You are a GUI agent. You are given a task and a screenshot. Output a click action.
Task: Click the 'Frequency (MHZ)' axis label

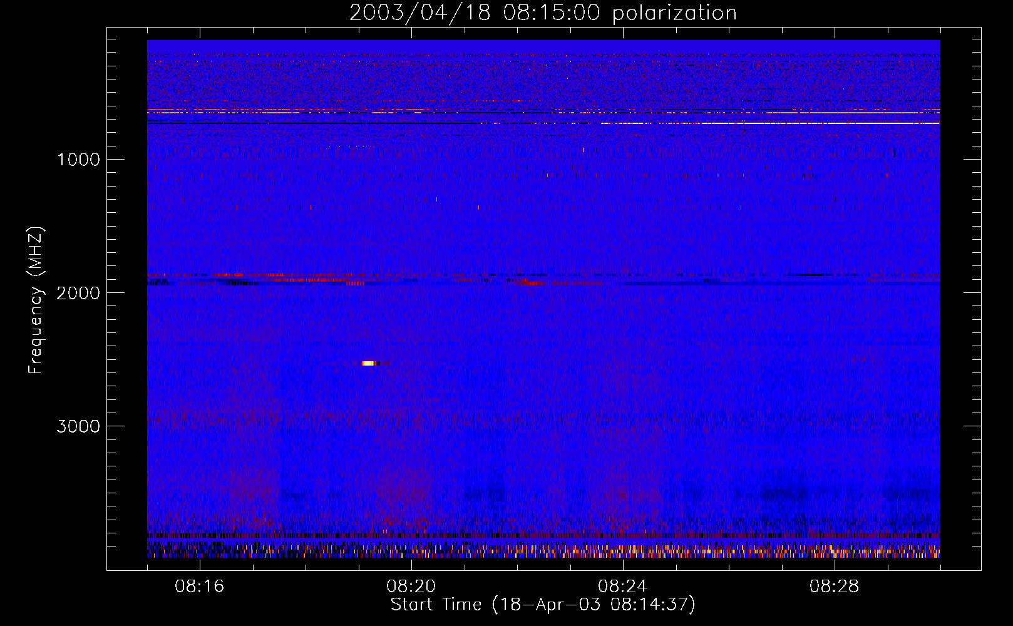click(x=36, y=300)
